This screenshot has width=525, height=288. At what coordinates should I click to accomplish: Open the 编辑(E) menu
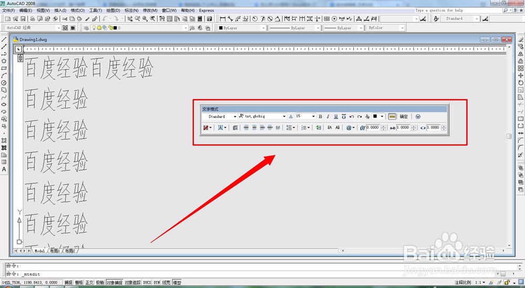tap(26, 10)
